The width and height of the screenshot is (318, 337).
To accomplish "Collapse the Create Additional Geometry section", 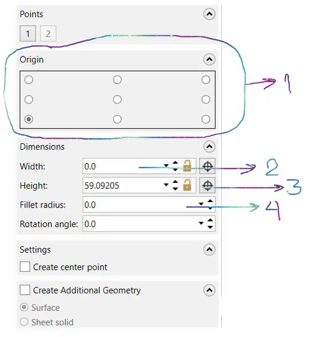I will pos(209,290).
